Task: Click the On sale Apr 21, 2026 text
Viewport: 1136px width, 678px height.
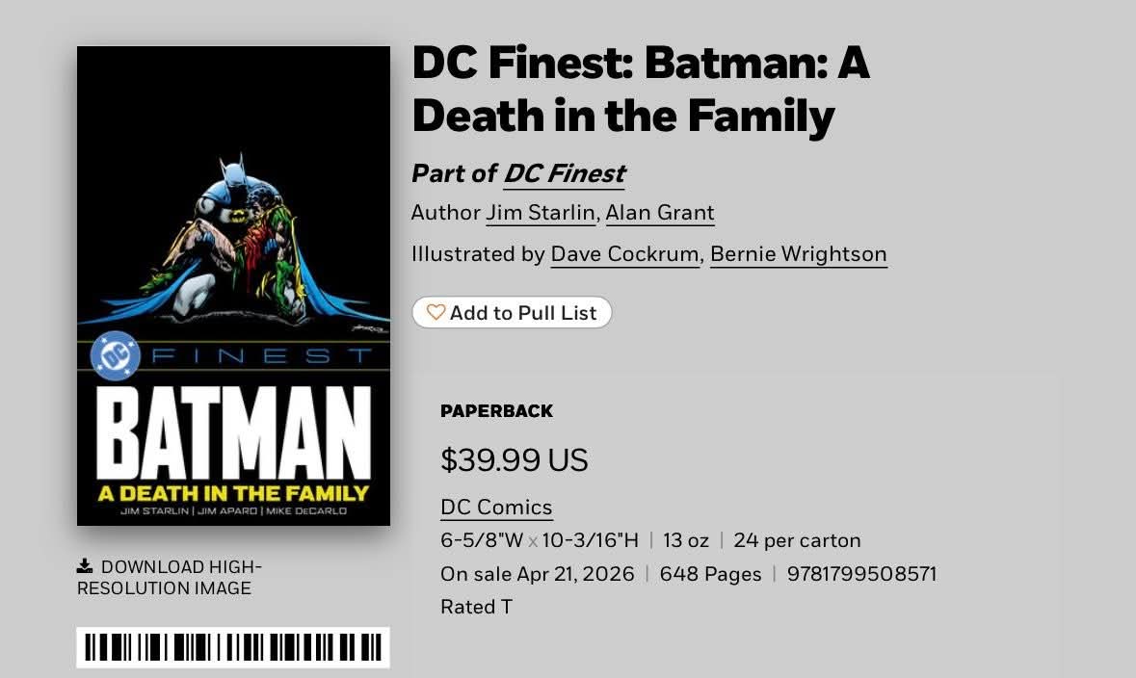Action: [x=537, y=575]
